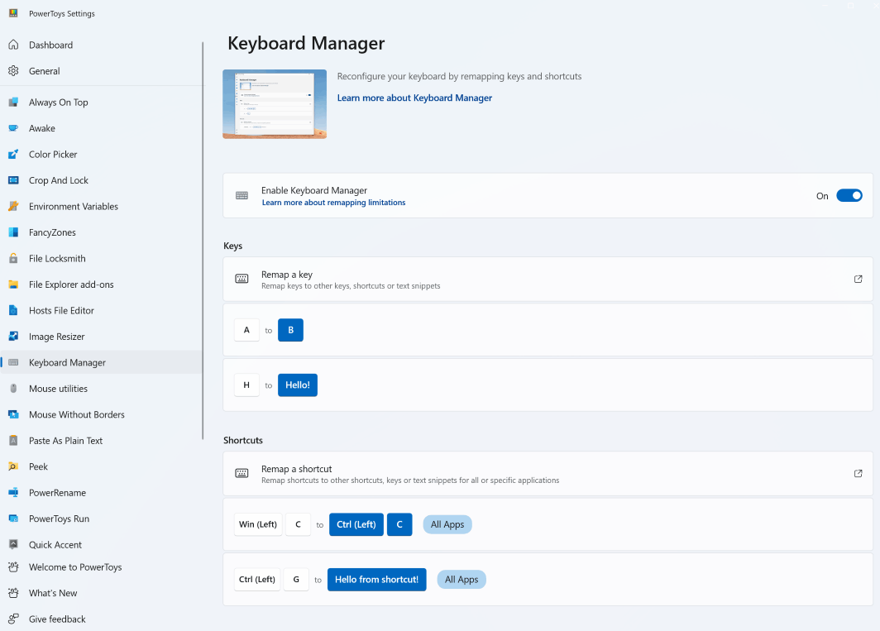Open the Dashboard page
The image size is (880, 631).
tap(101, 45)
